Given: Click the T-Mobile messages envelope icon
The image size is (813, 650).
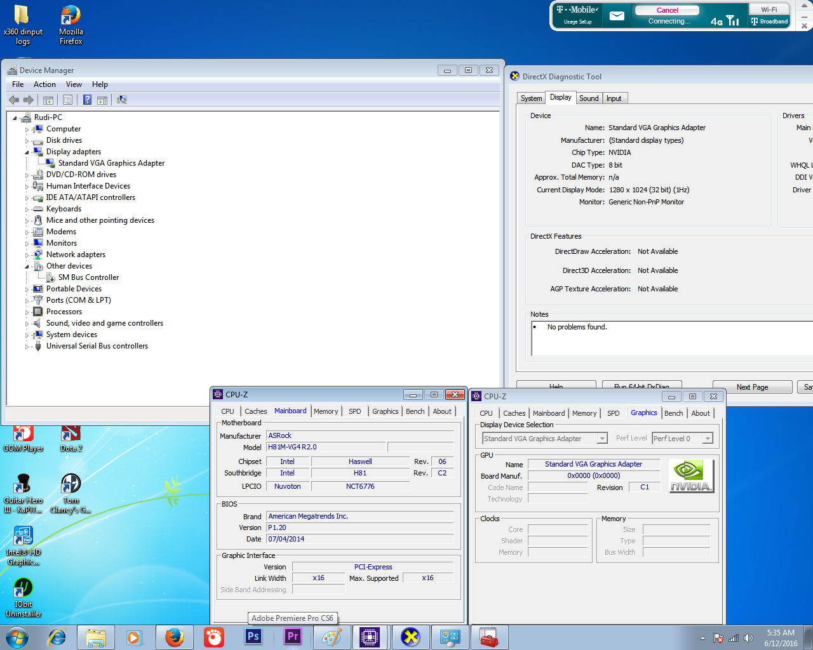Looking at the screenshot, I should pyautogui.click(x=617, y=16).
